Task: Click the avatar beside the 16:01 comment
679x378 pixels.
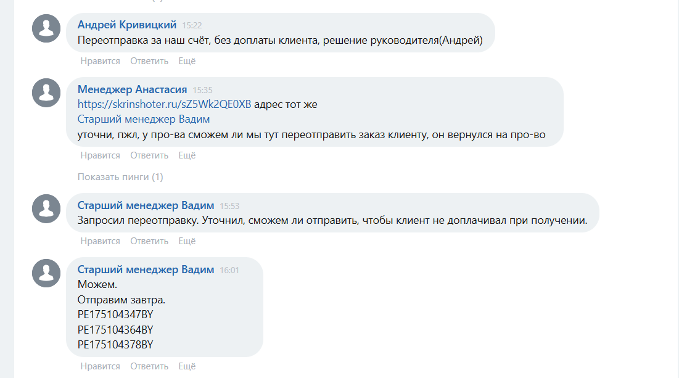Action: point(46,273)
